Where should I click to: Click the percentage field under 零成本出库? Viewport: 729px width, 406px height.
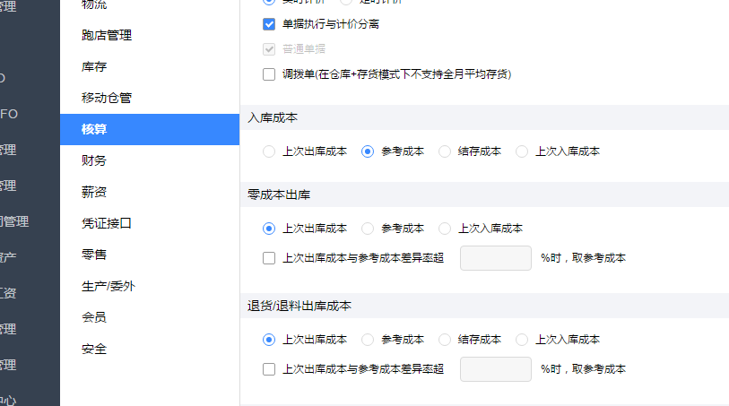click(x=496, y=258)
